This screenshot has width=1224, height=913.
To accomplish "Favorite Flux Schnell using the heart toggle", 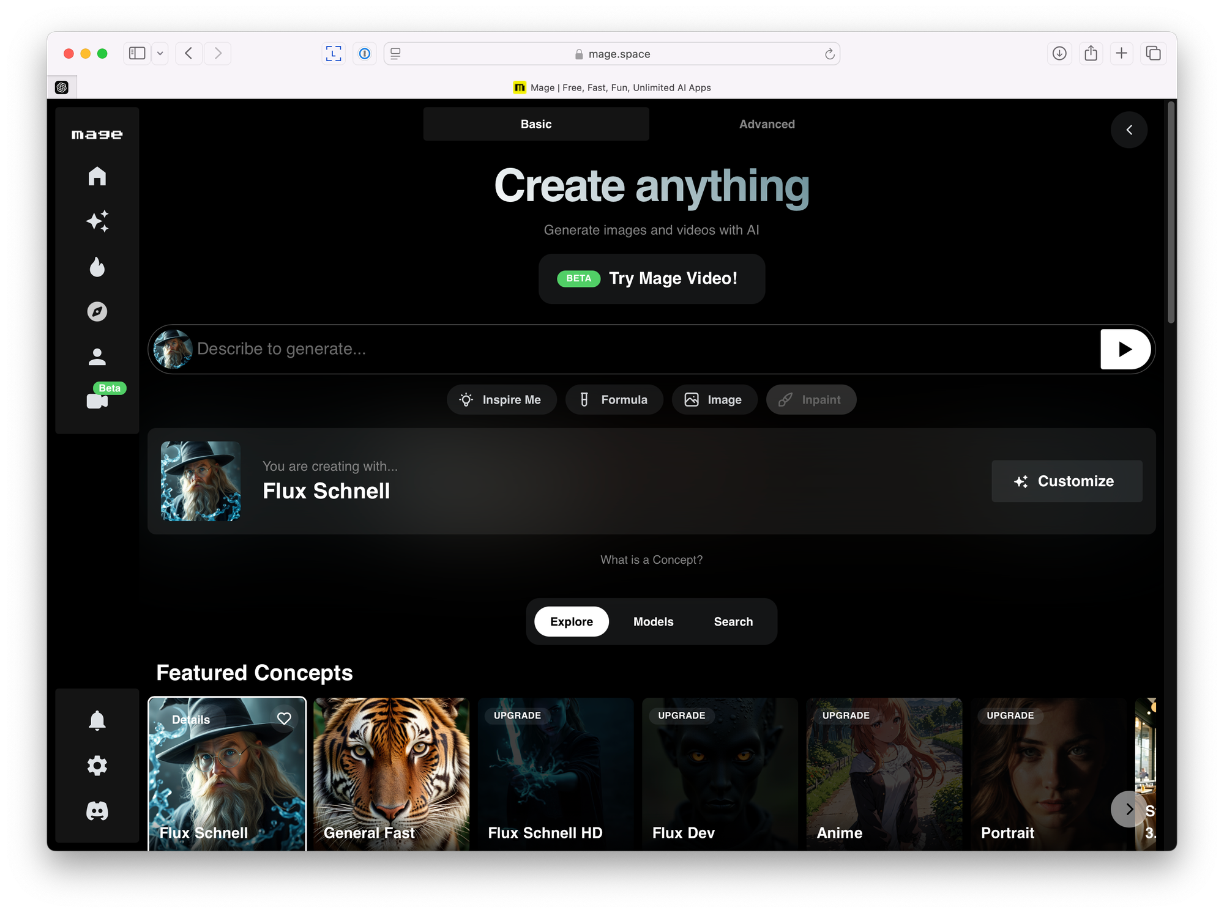I will [x=284, y=719].
